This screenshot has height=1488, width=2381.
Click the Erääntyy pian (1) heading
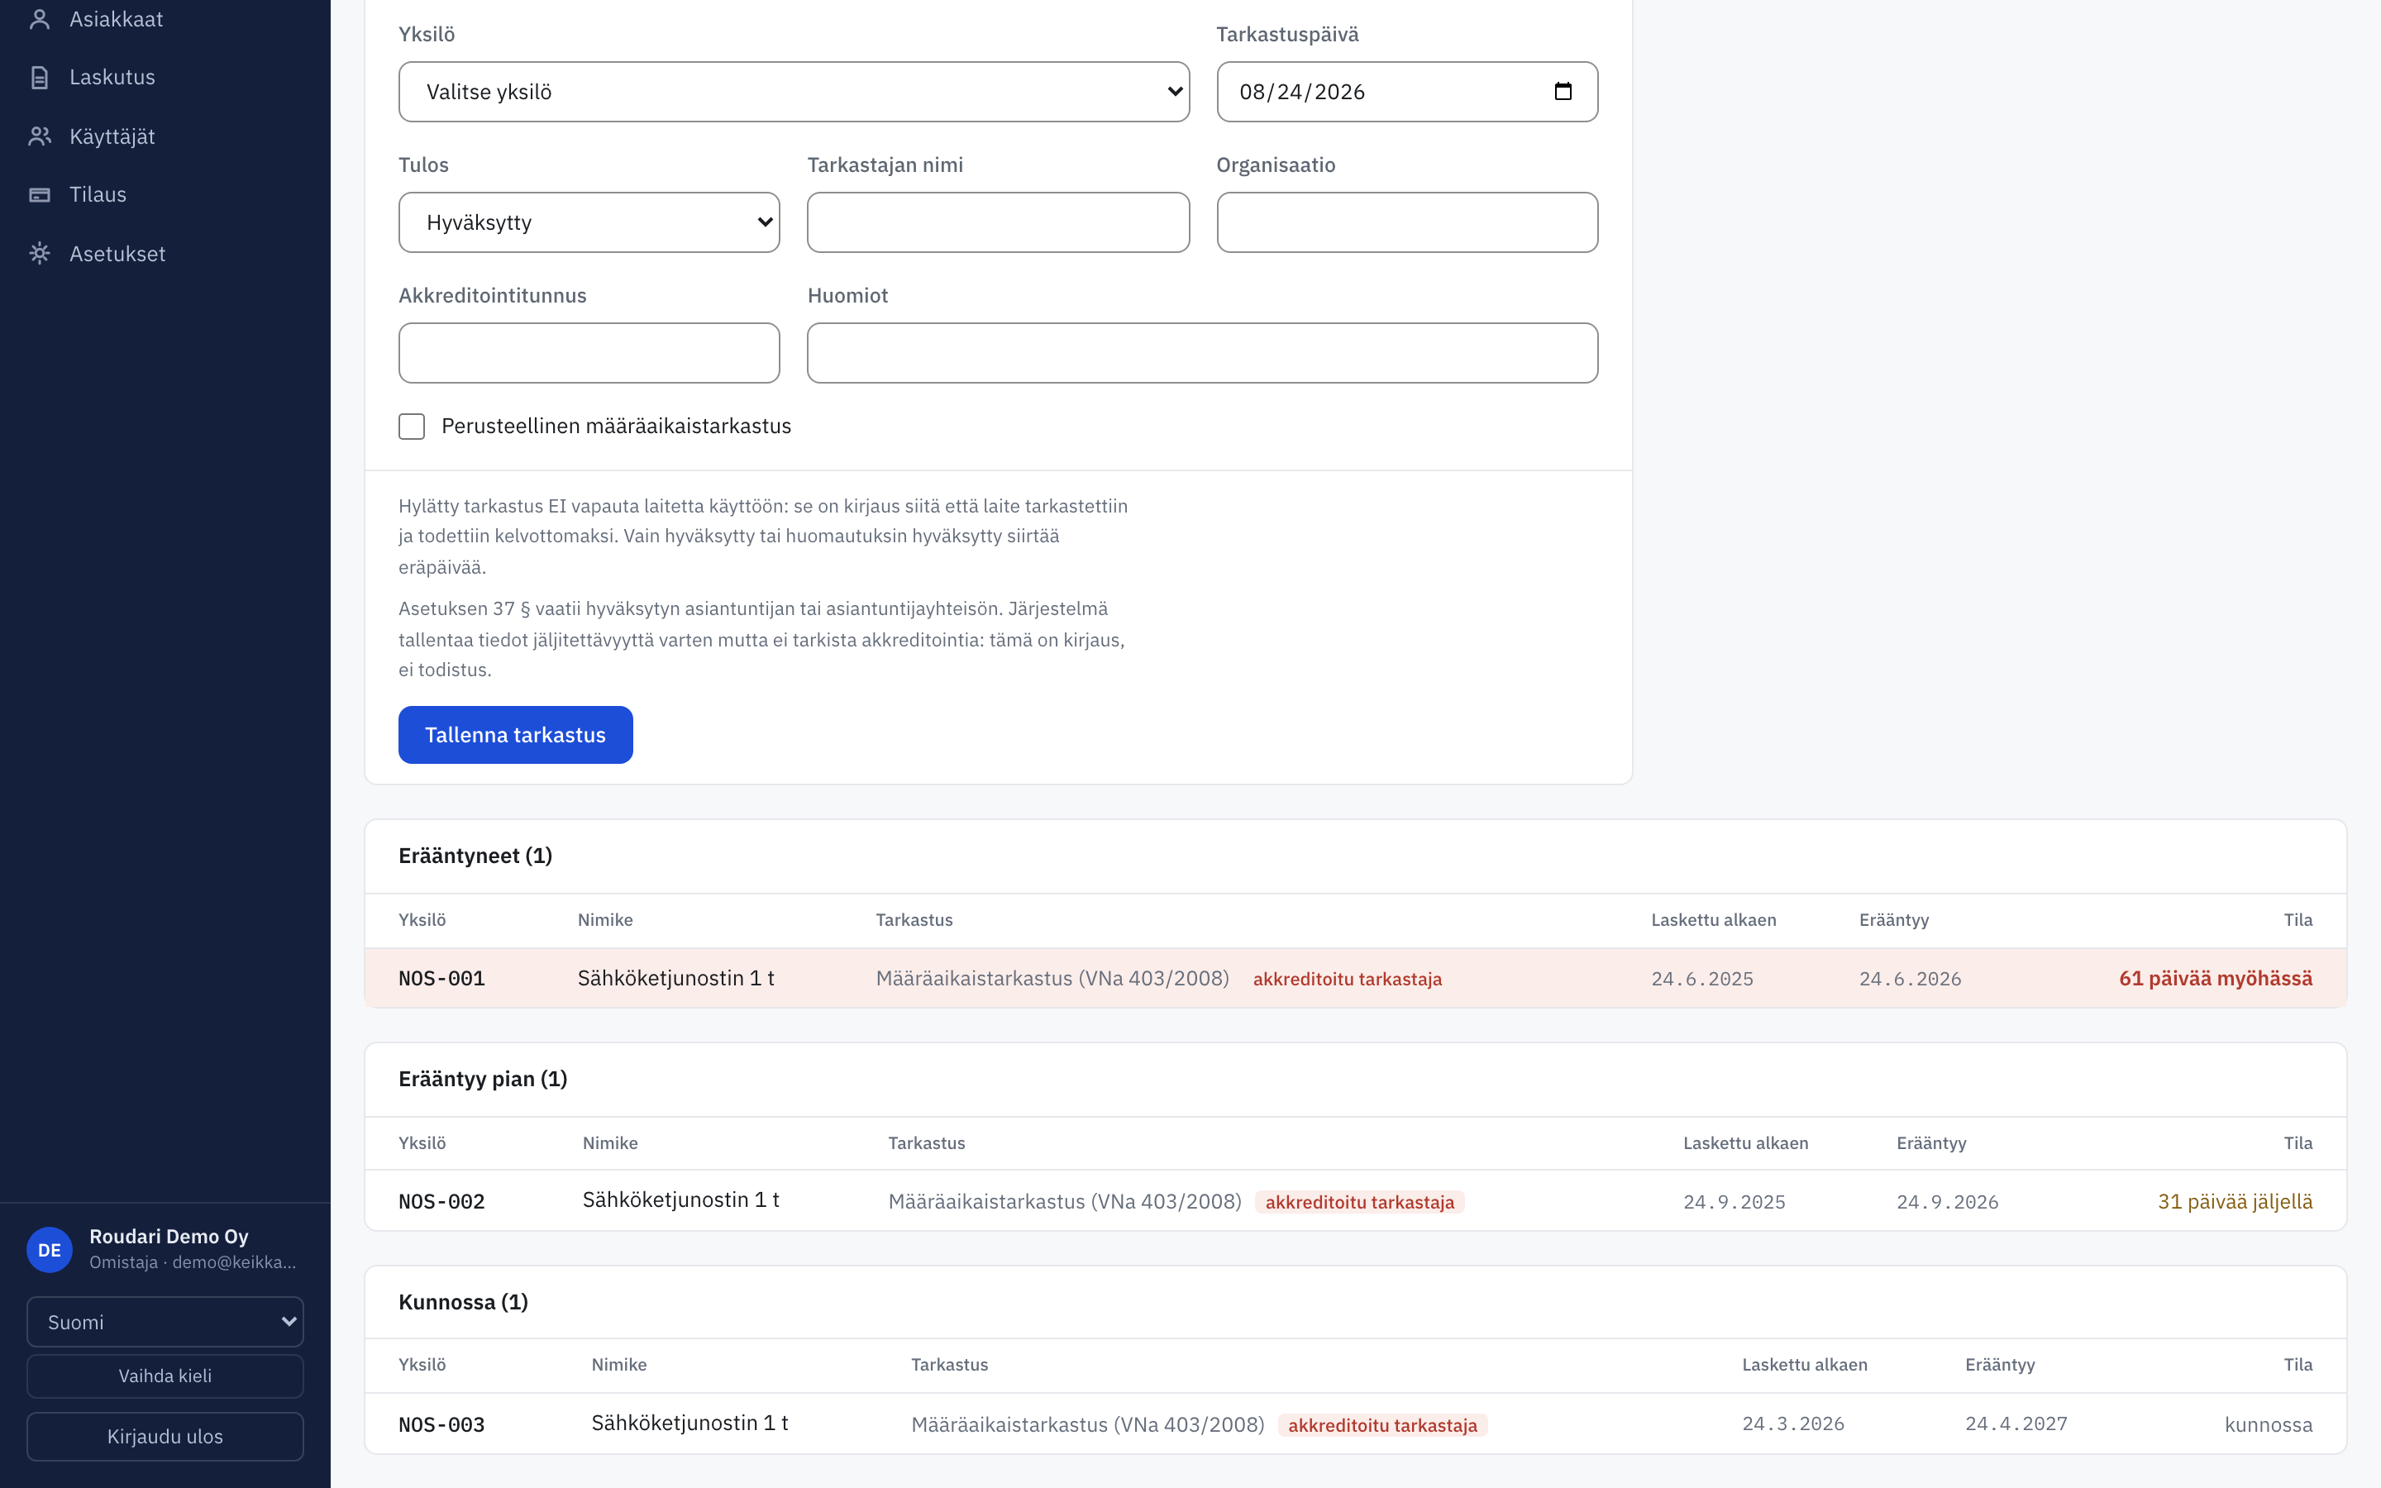pyautogui.click(x=483, y=1079)
